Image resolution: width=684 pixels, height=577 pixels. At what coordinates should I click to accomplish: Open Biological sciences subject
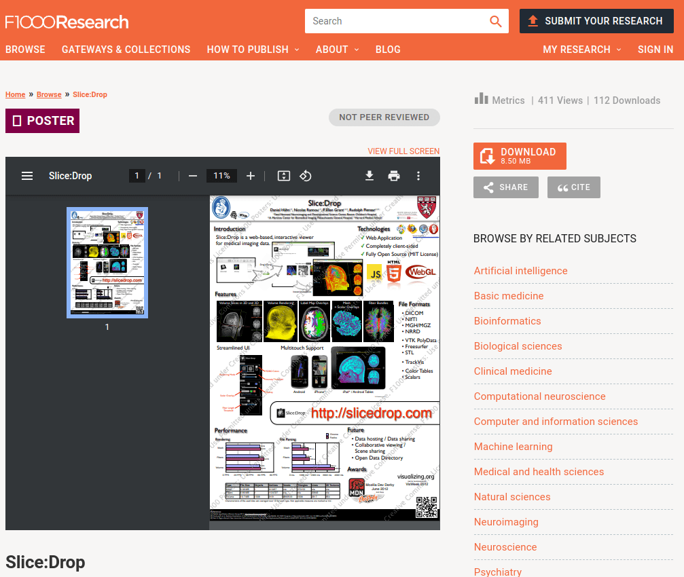click(x=518, y=346)
